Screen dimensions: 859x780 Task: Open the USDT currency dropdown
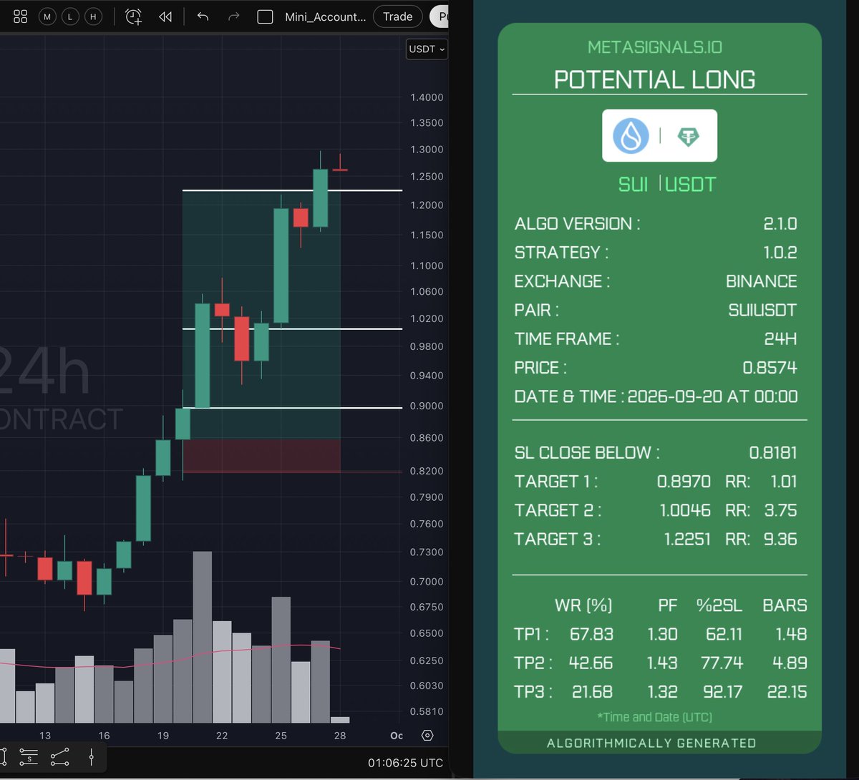click(x=427, y=49)
